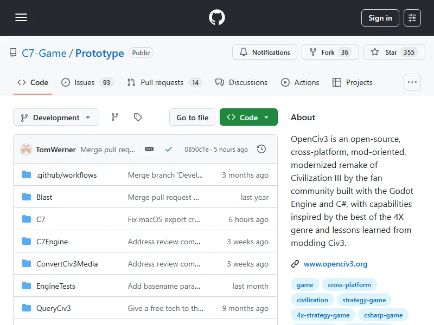Select the strategy-game topic tag
This screenshot has width=434, height=325.
tap(364, 300)
